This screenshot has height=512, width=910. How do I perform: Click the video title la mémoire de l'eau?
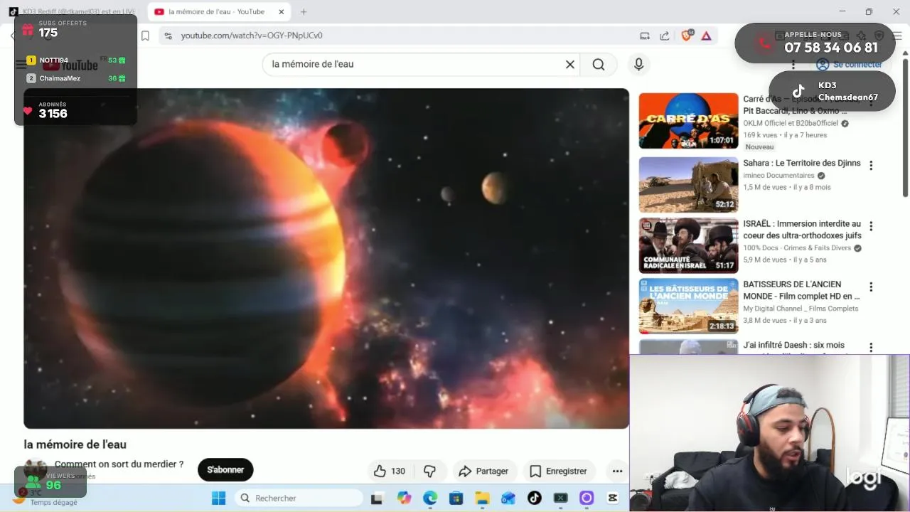pos(75,444)
